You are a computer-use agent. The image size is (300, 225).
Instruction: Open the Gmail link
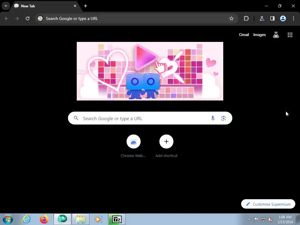pos(244,35)
